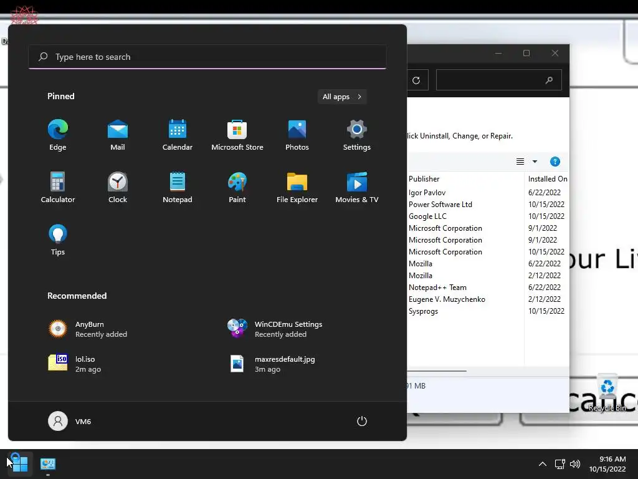Click the power button icon
This screenshot has height=479, width=638.
(362, 421)
